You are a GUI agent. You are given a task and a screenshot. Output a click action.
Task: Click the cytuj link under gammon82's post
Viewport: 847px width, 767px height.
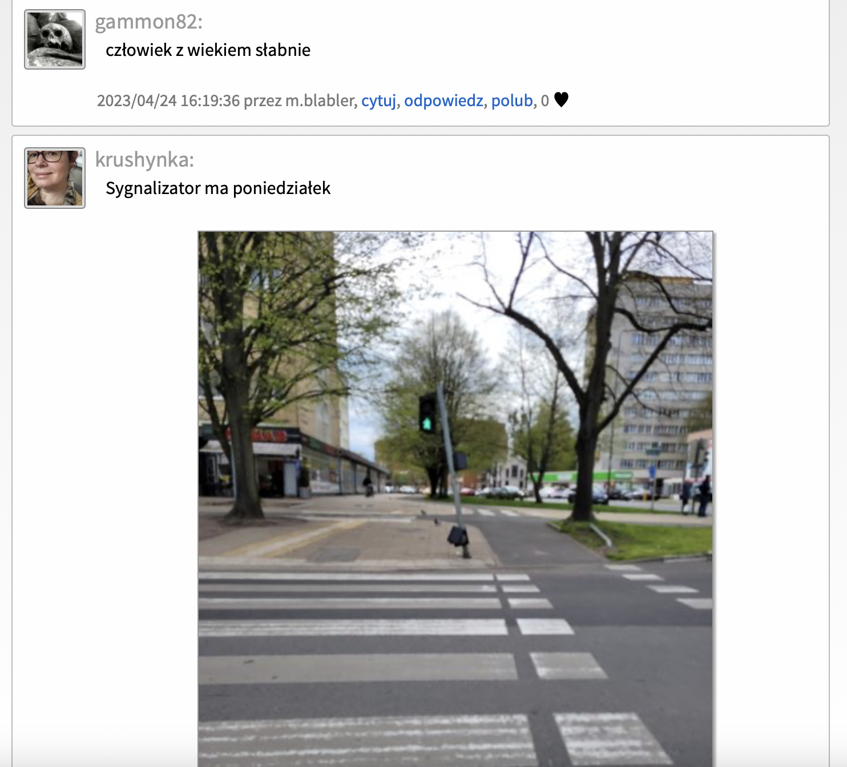378,100
